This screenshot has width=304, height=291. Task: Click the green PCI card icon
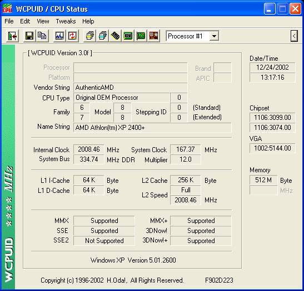click(141, 36)
